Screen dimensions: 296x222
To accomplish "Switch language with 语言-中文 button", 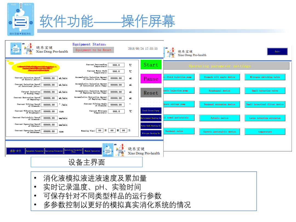I will 16,151.
